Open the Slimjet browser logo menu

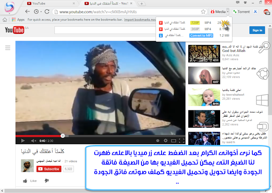[9, 7]
